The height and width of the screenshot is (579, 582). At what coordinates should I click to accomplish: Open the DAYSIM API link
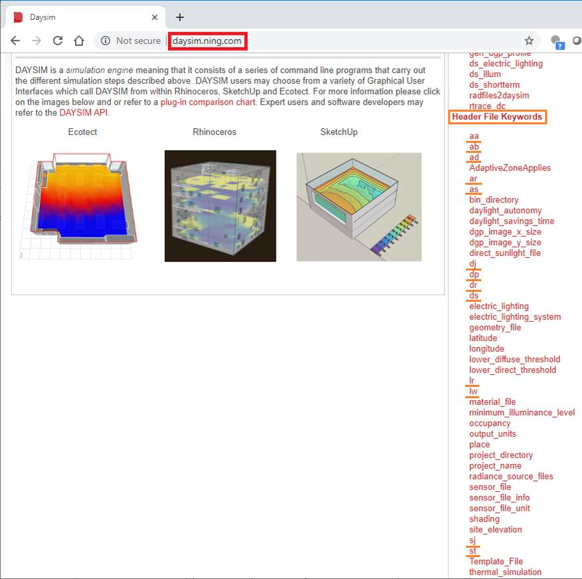pyautogui.click(x=84, y=112)
